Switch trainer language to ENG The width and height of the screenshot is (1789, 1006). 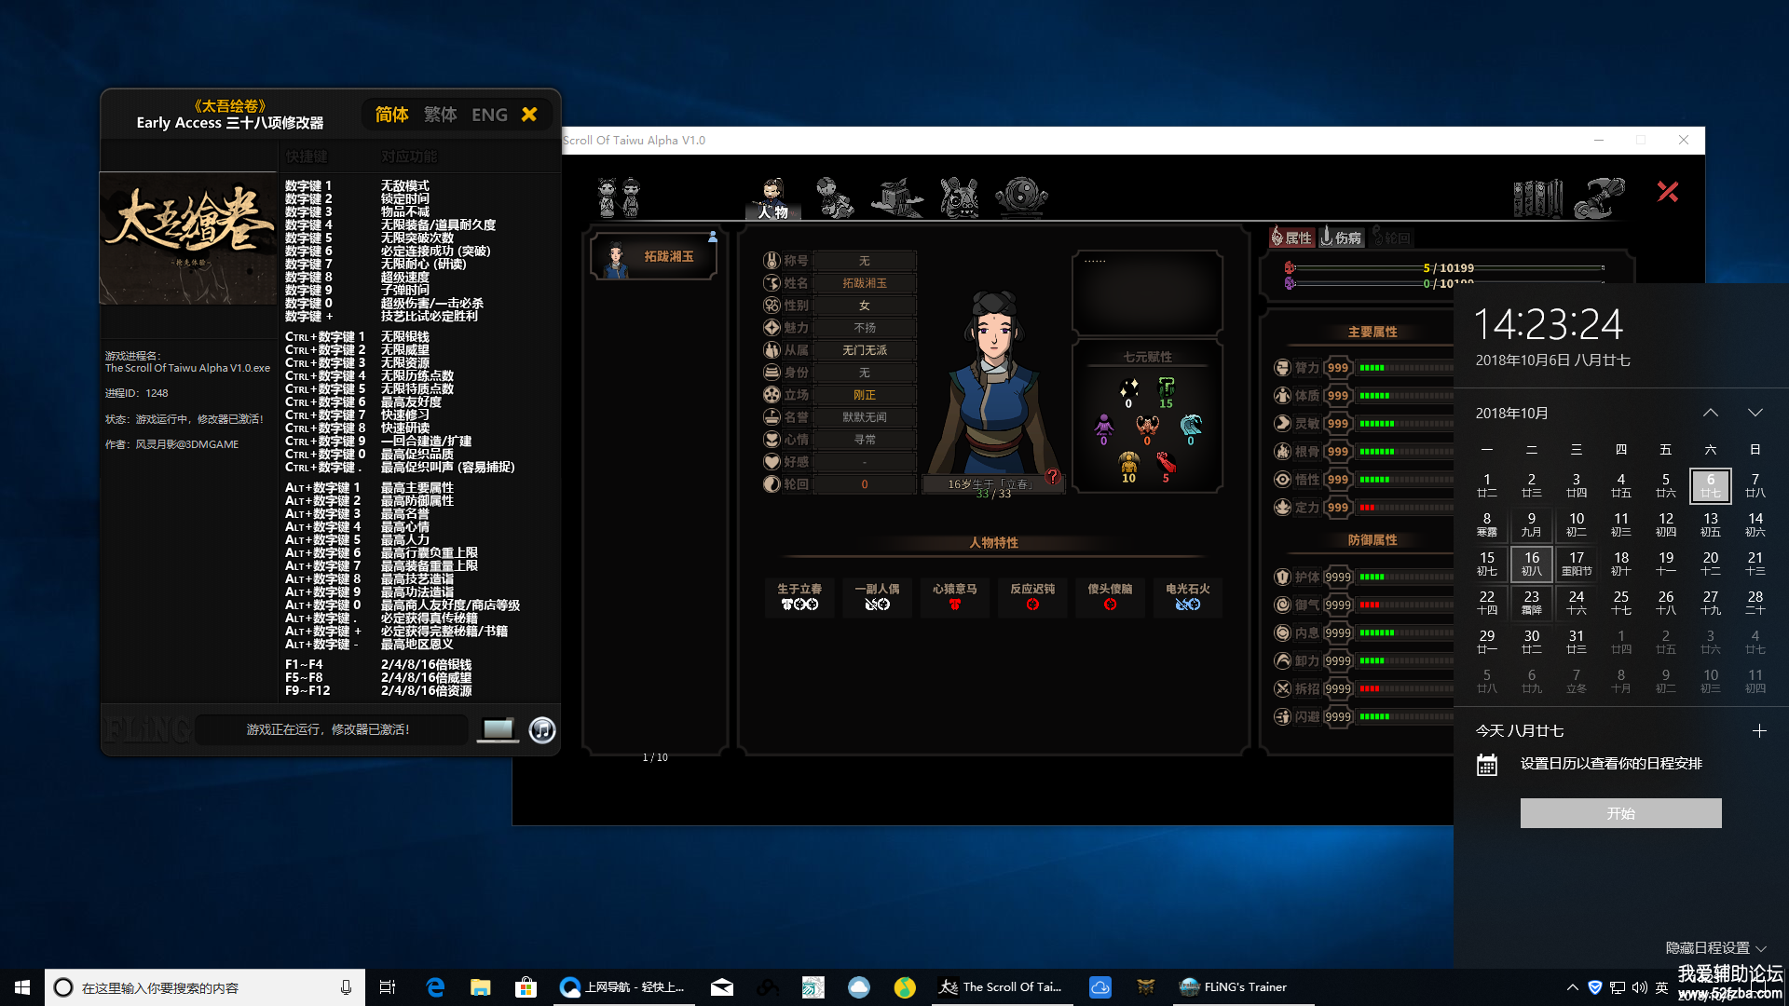(489, 115)
